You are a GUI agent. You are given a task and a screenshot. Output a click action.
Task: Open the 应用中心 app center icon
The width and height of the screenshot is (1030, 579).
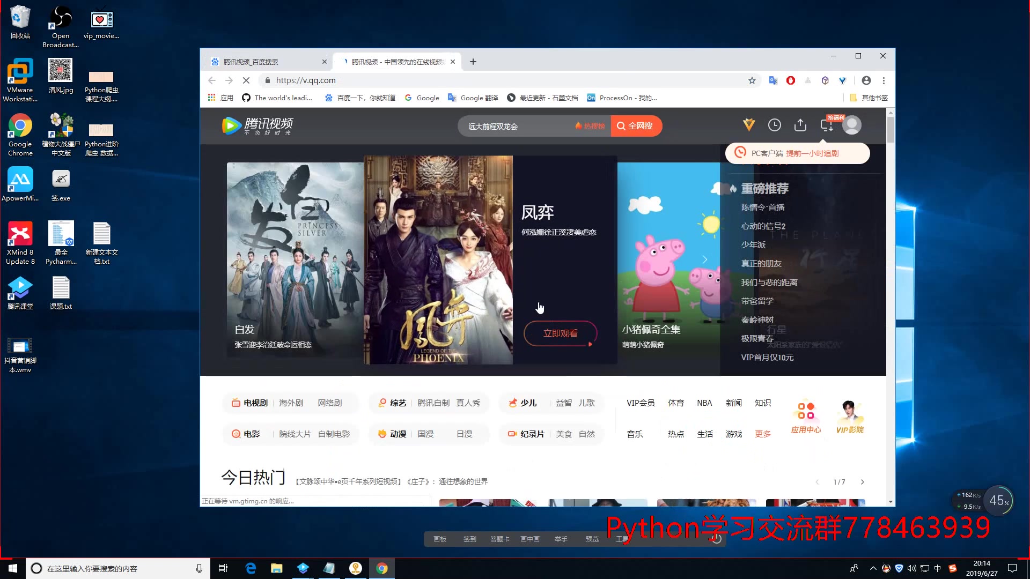point(806,418)
